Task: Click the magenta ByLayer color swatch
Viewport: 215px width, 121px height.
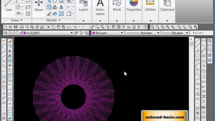Action: click(x=94, y=33)
